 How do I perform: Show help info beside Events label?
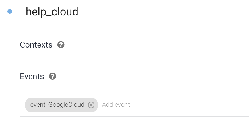pyautogui.click(x=52, y=77)
